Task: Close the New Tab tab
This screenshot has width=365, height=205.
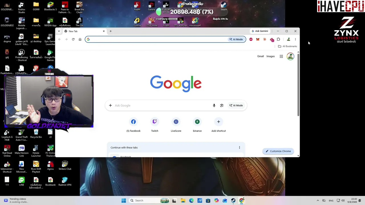Action: (104, 31)
